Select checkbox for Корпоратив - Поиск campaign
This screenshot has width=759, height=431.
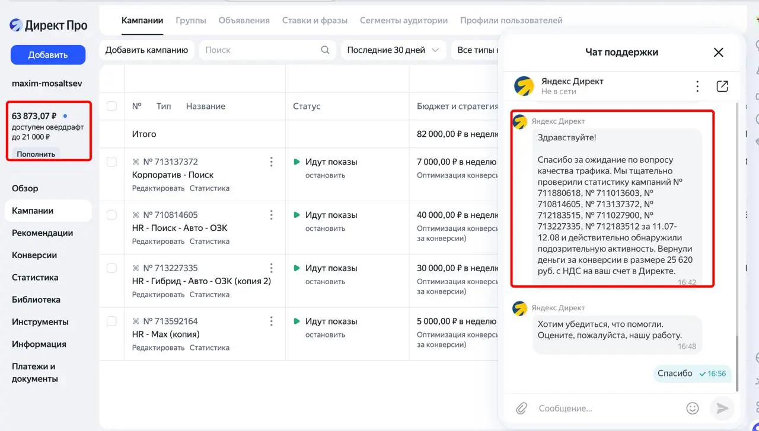coord(111,162)
